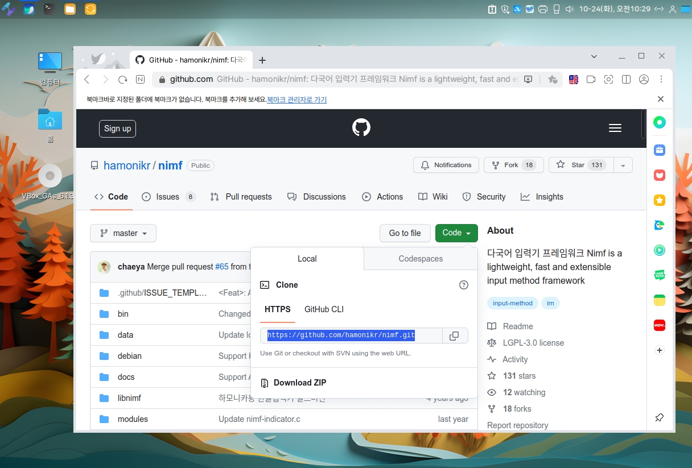
Task: Click the pin icon at sidebar bottom
Action: (660, 418)
